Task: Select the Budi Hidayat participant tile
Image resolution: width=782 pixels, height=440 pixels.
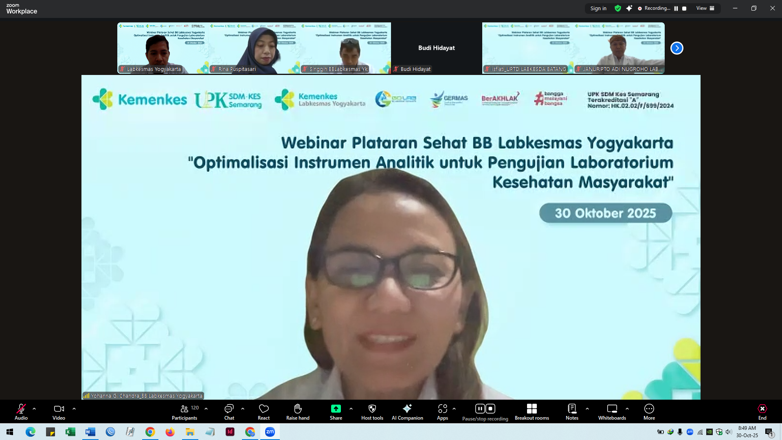Action: (437, 48)
